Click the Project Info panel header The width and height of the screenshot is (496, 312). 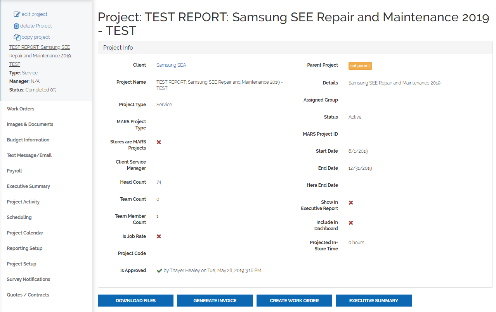point(295,48)
